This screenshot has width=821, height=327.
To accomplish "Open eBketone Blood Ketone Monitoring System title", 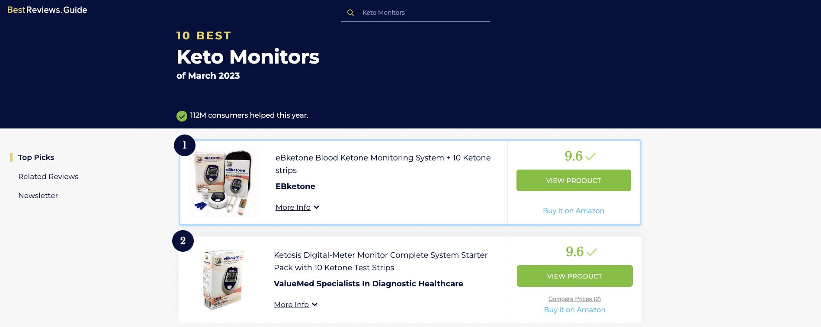I will click(x=383, y=164).
